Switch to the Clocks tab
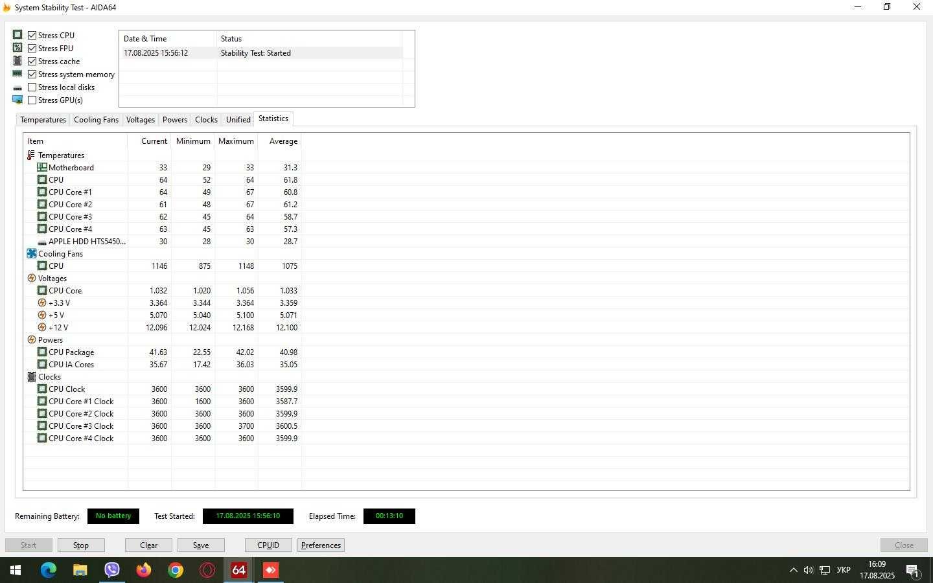 click(206, 120)
